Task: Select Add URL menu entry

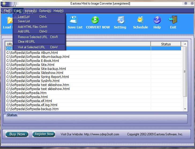Action: point(39,31)
